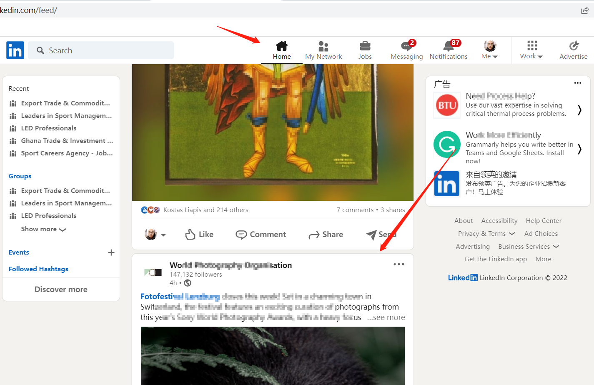
Task: Like the post by Kostas Liapis
Action: tap(199, 235)
